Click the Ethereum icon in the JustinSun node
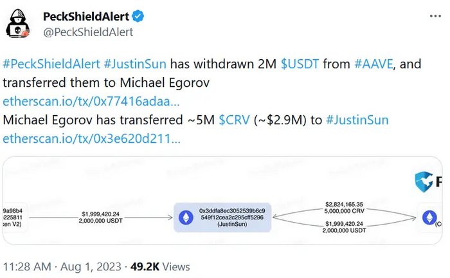This screenshot has height=278, width=450. coord(185,218)
